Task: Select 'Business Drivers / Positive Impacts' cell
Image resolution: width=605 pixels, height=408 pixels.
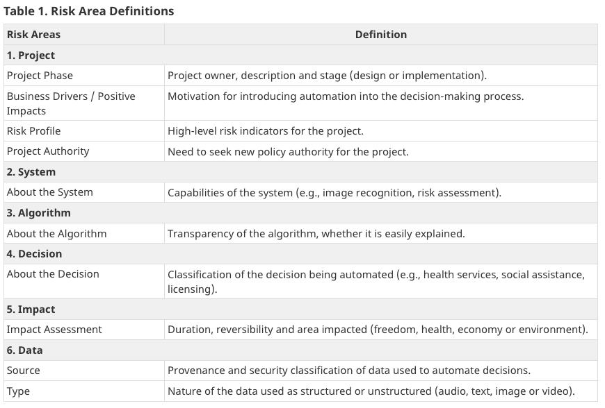Action: tap(71, 103)
